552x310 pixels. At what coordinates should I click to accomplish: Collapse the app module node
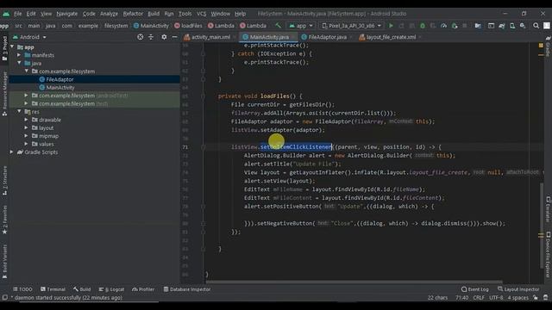[12, 46]
